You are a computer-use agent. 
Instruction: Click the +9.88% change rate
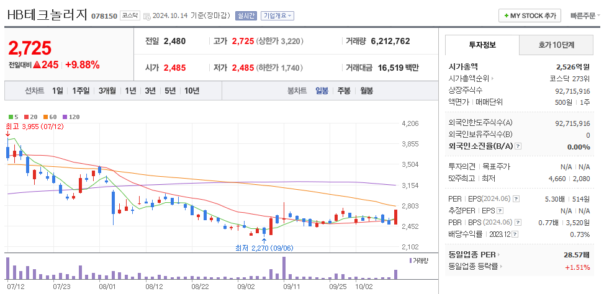(x=83, y=65)
